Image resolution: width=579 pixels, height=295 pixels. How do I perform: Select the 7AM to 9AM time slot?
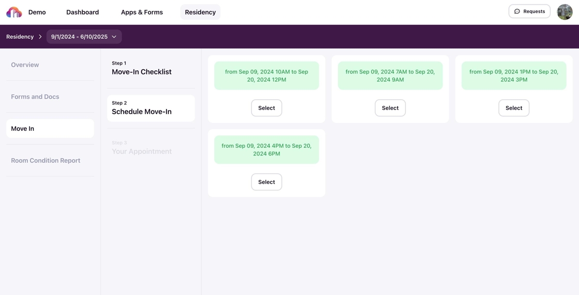[390, 108]
